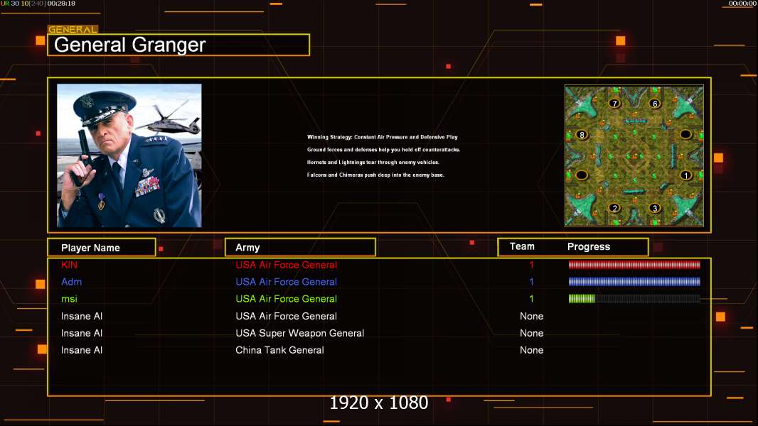The image size is (758, 426).
Task: Click the 00:28:18 timer readout
Action: point(61,4)
